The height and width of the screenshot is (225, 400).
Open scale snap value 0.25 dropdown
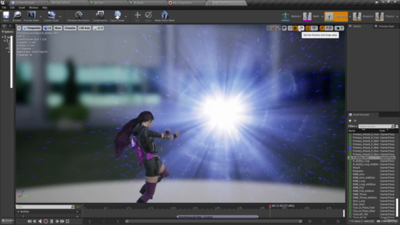(x=329, y=28)
